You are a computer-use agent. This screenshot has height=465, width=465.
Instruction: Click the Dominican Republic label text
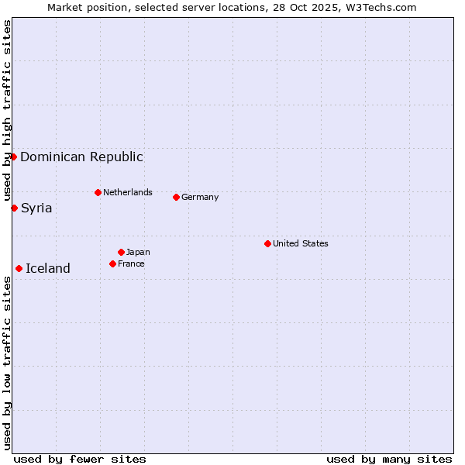[81, 157]
